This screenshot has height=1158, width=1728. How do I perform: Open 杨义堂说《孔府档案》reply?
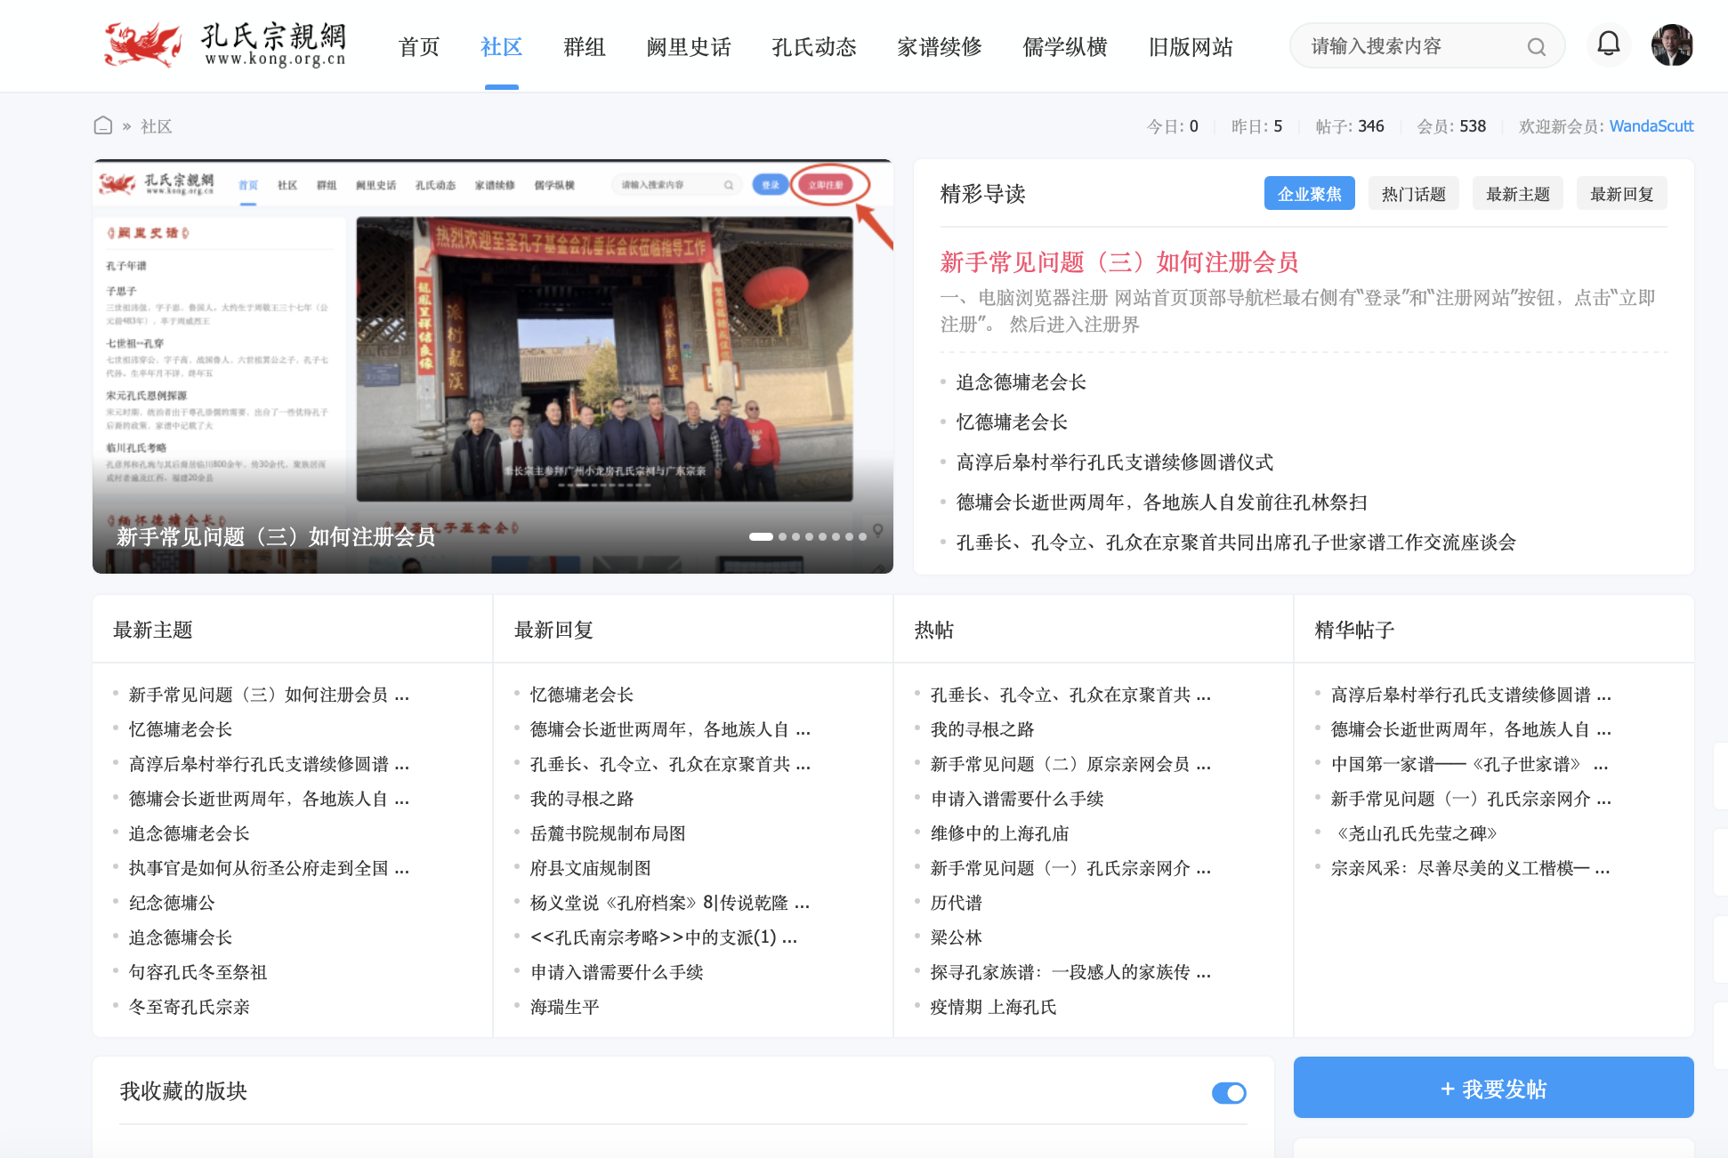pos(670,903)
